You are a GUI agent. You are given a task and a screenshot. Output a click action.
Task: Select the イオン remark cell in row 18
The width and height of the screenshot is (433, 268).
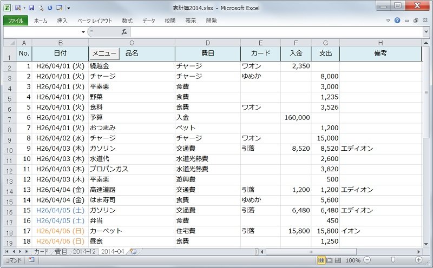tap(380, 231)
